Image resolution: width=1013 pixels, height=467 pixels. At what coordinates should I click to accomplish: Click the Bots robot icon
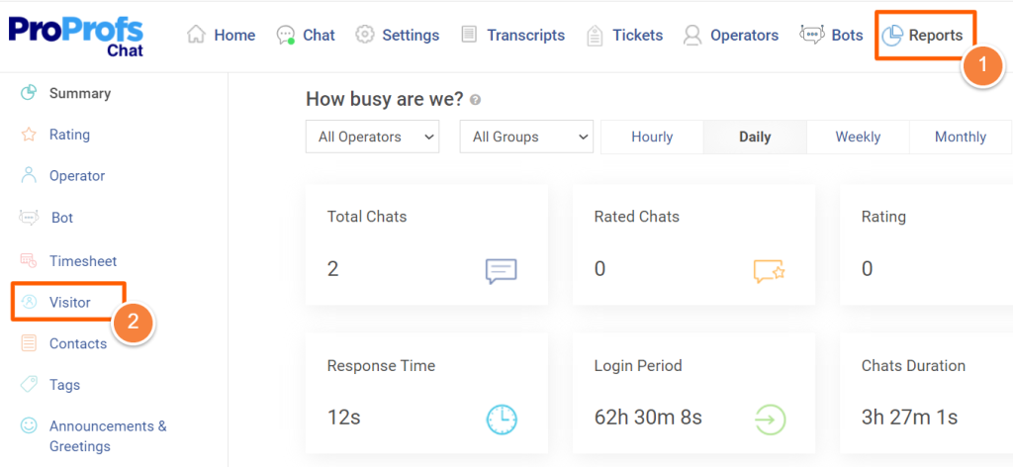tap(811, 35)
